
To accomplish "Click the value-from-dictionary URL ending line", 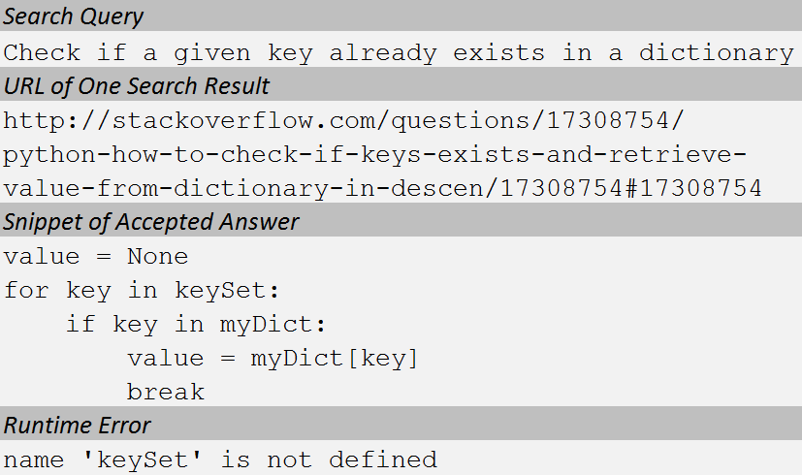I will pyautogui.click(x=383, y=189).
